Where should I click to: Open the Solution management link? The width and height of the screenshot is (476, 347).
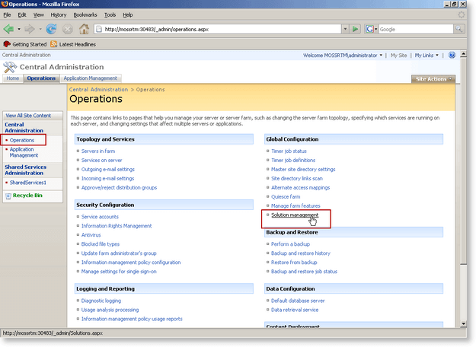point(295,215)
